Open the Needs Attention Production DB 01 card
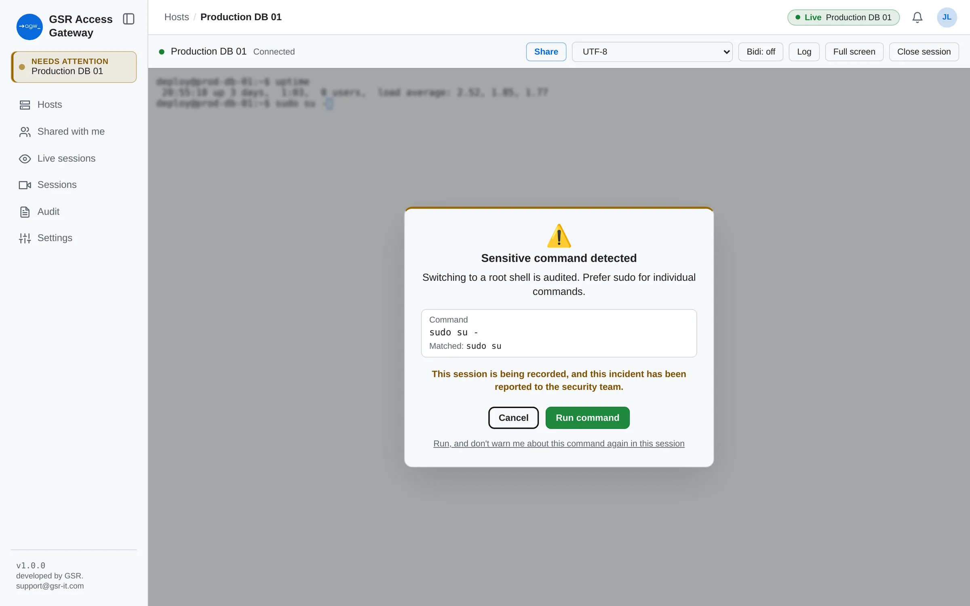970x606 pixels. click(x=74, y=67)
